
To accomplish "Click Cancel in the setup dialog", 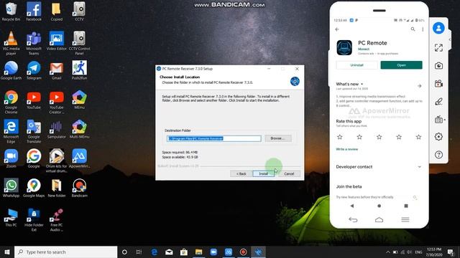I will pyautogui.click(x=289, y=173).
